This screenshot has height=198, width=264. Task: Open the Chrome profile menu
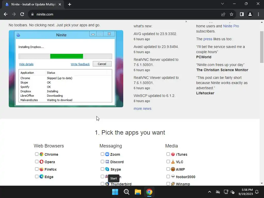[x=250, y=14]
